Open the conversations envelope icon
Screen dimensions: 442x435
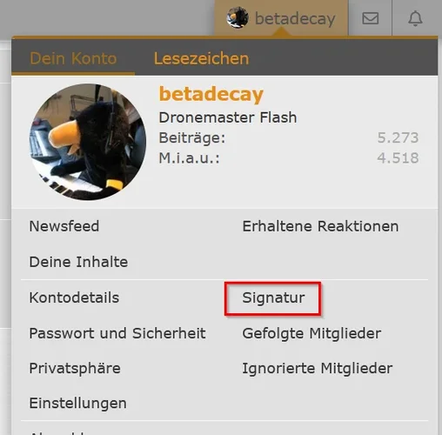pos(371,18)
